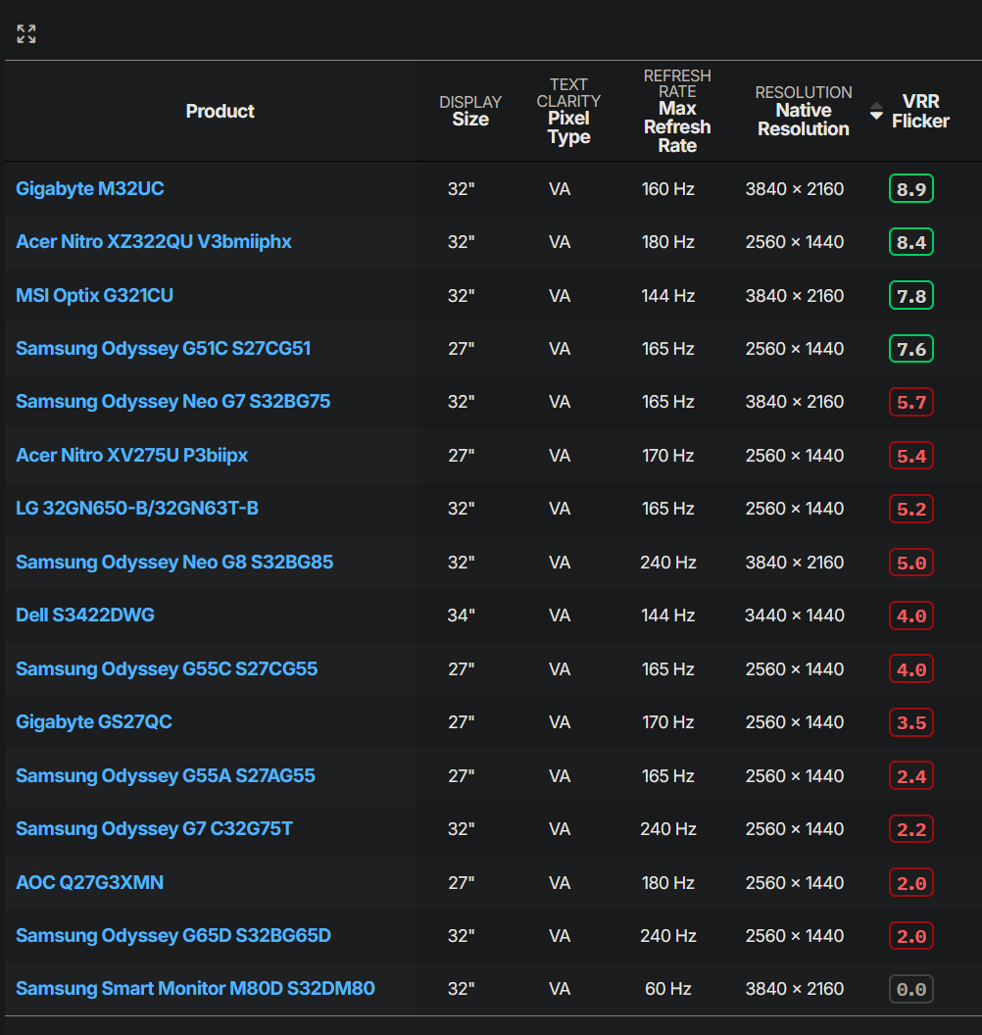Click the 8.4 VRR Flicker score
This screenshot has height=1035, width=982.
click(x=911, y=241)
